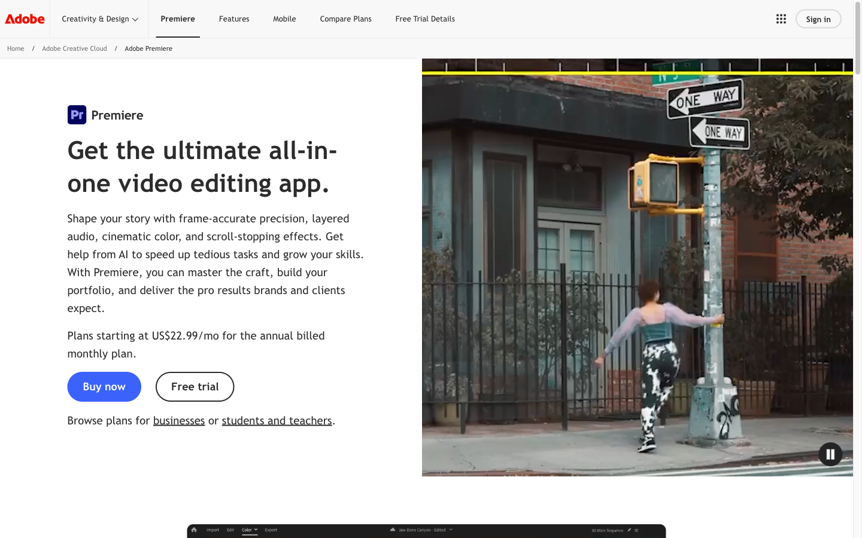This screenshot has height=538, width=862.
Task: Click the home icon in Premiere preview
Action: point(194,530)
